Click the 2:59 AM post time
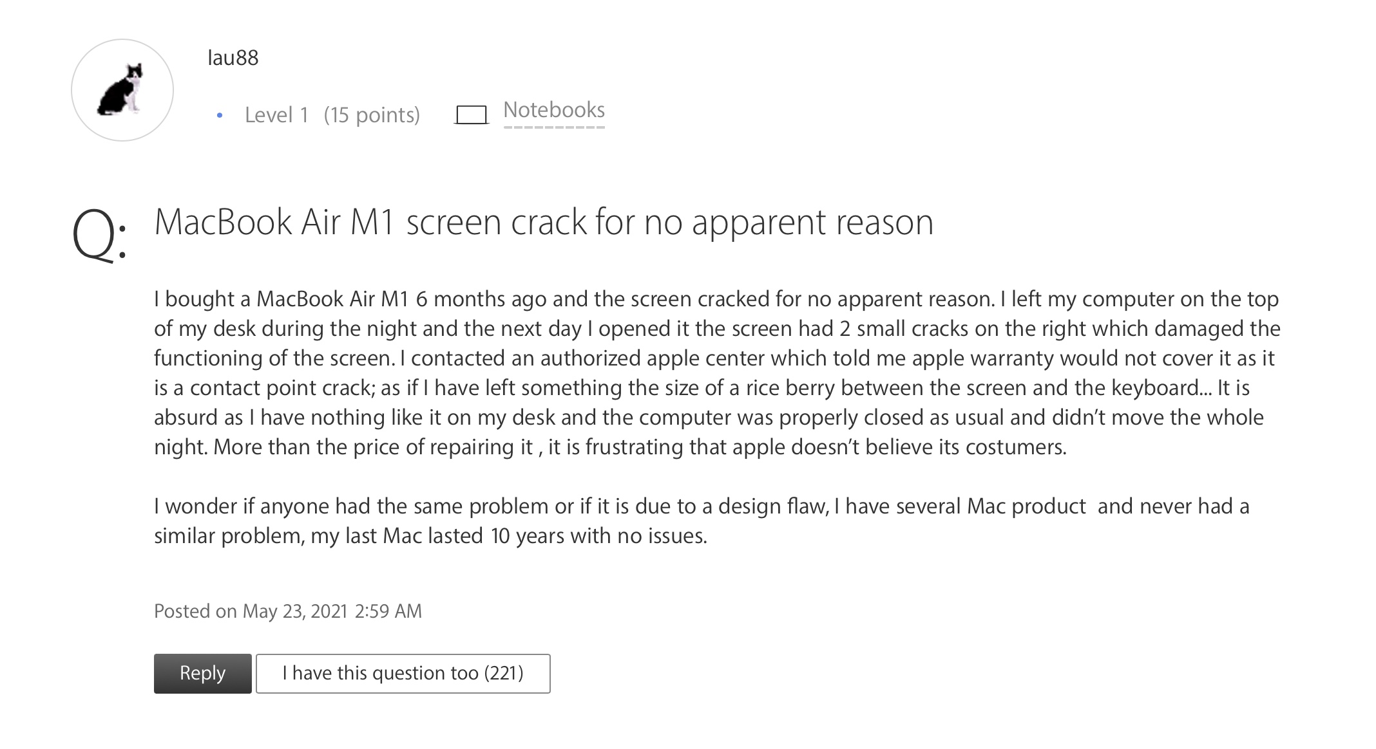This screenshot has width=1376, height=749. [x=388, y=611]
